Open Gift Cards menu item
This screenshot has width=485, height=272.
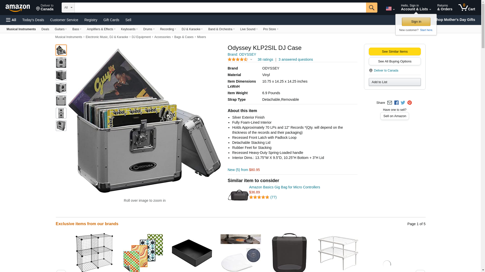(111, 20)
